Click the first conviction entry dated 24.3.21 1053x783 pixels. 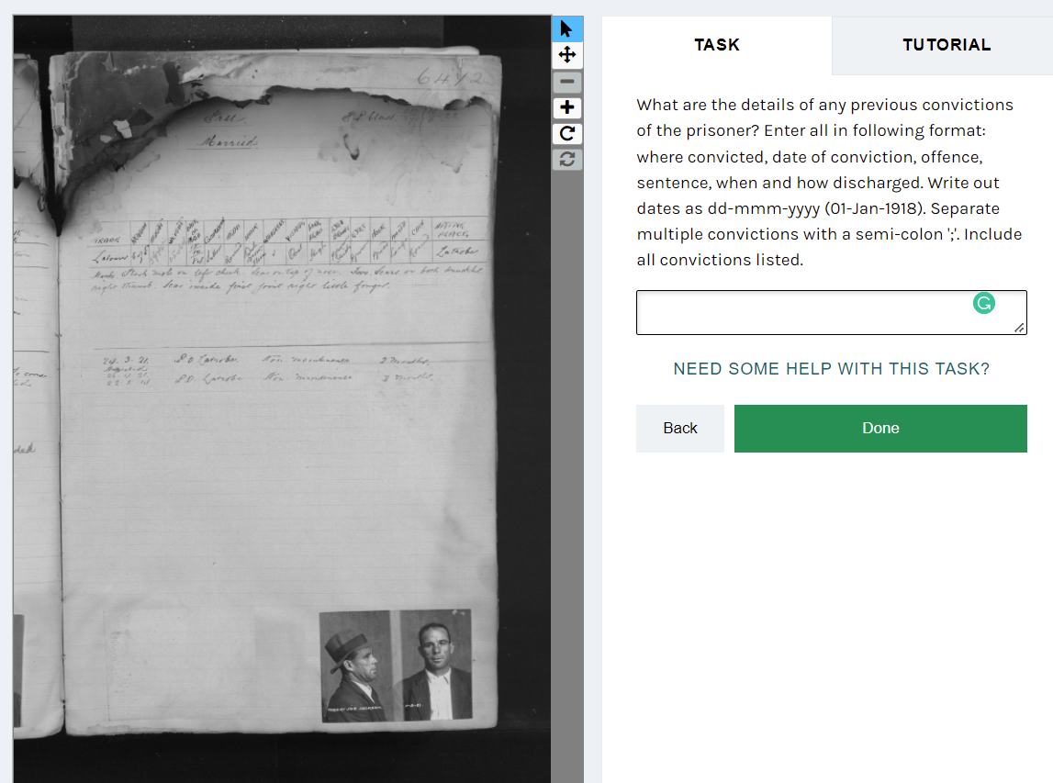(x=266, y=361)
